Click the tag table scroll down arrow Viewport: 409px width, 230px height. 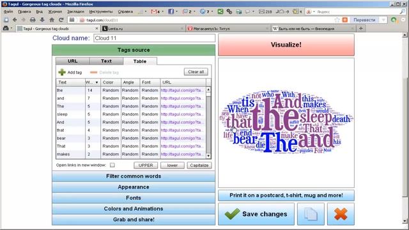click(208, 156)
